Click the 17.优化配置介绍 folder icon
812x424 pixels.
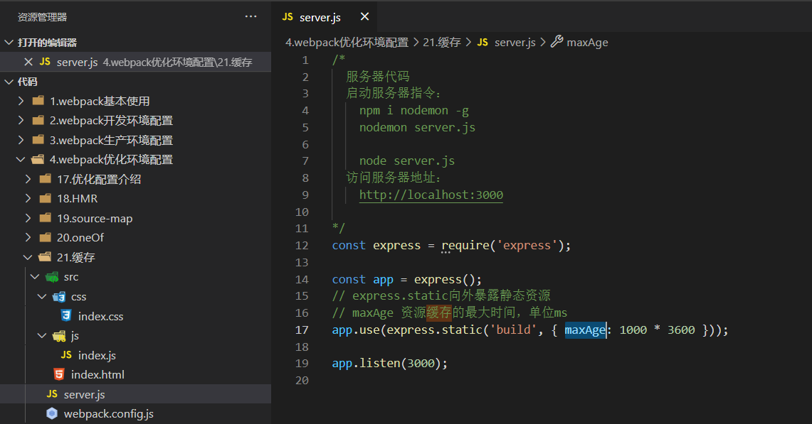pos(46,179)
